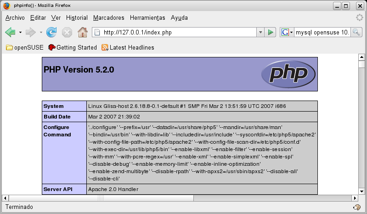This screenshot has height=214, width=367.
Task: Go to the Home page icon
Action: coord(83,32)
